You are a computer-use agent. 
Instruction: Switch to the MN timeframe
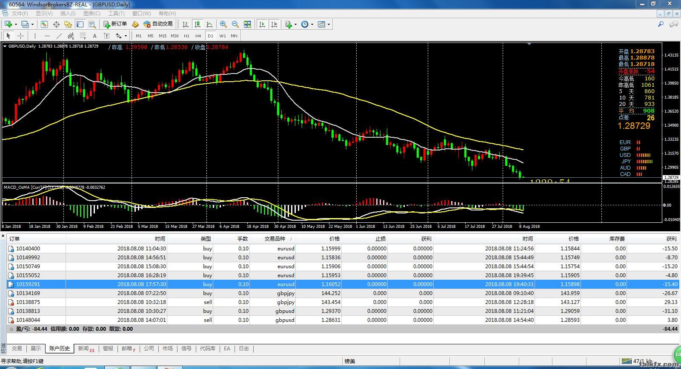pos(234,36)
